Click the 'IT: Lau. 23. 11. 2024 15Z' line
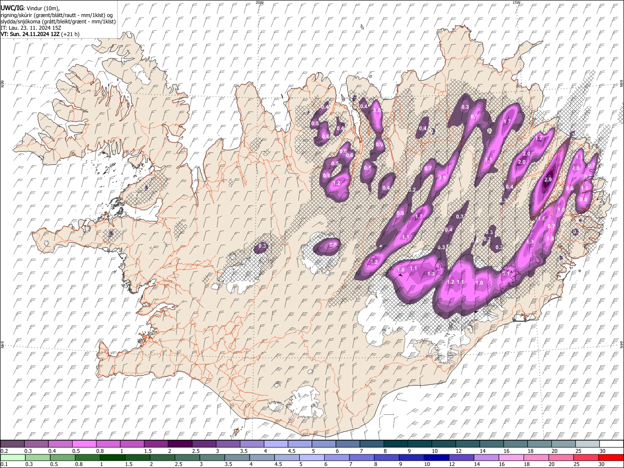Viewport: 624px width, 468px height. pos(31,28)
